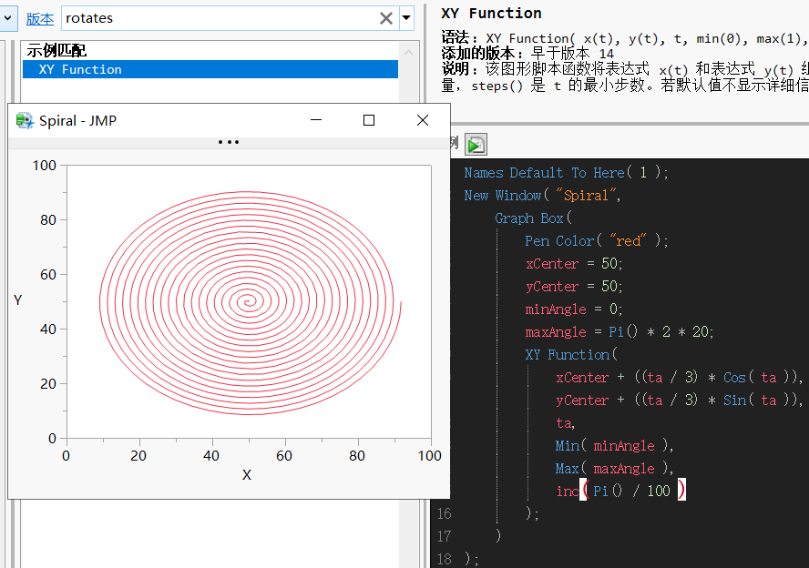Click the three-dot handle on the Spiral window
The height and width of the screenshot is (568, 809).
click(228, 141)
